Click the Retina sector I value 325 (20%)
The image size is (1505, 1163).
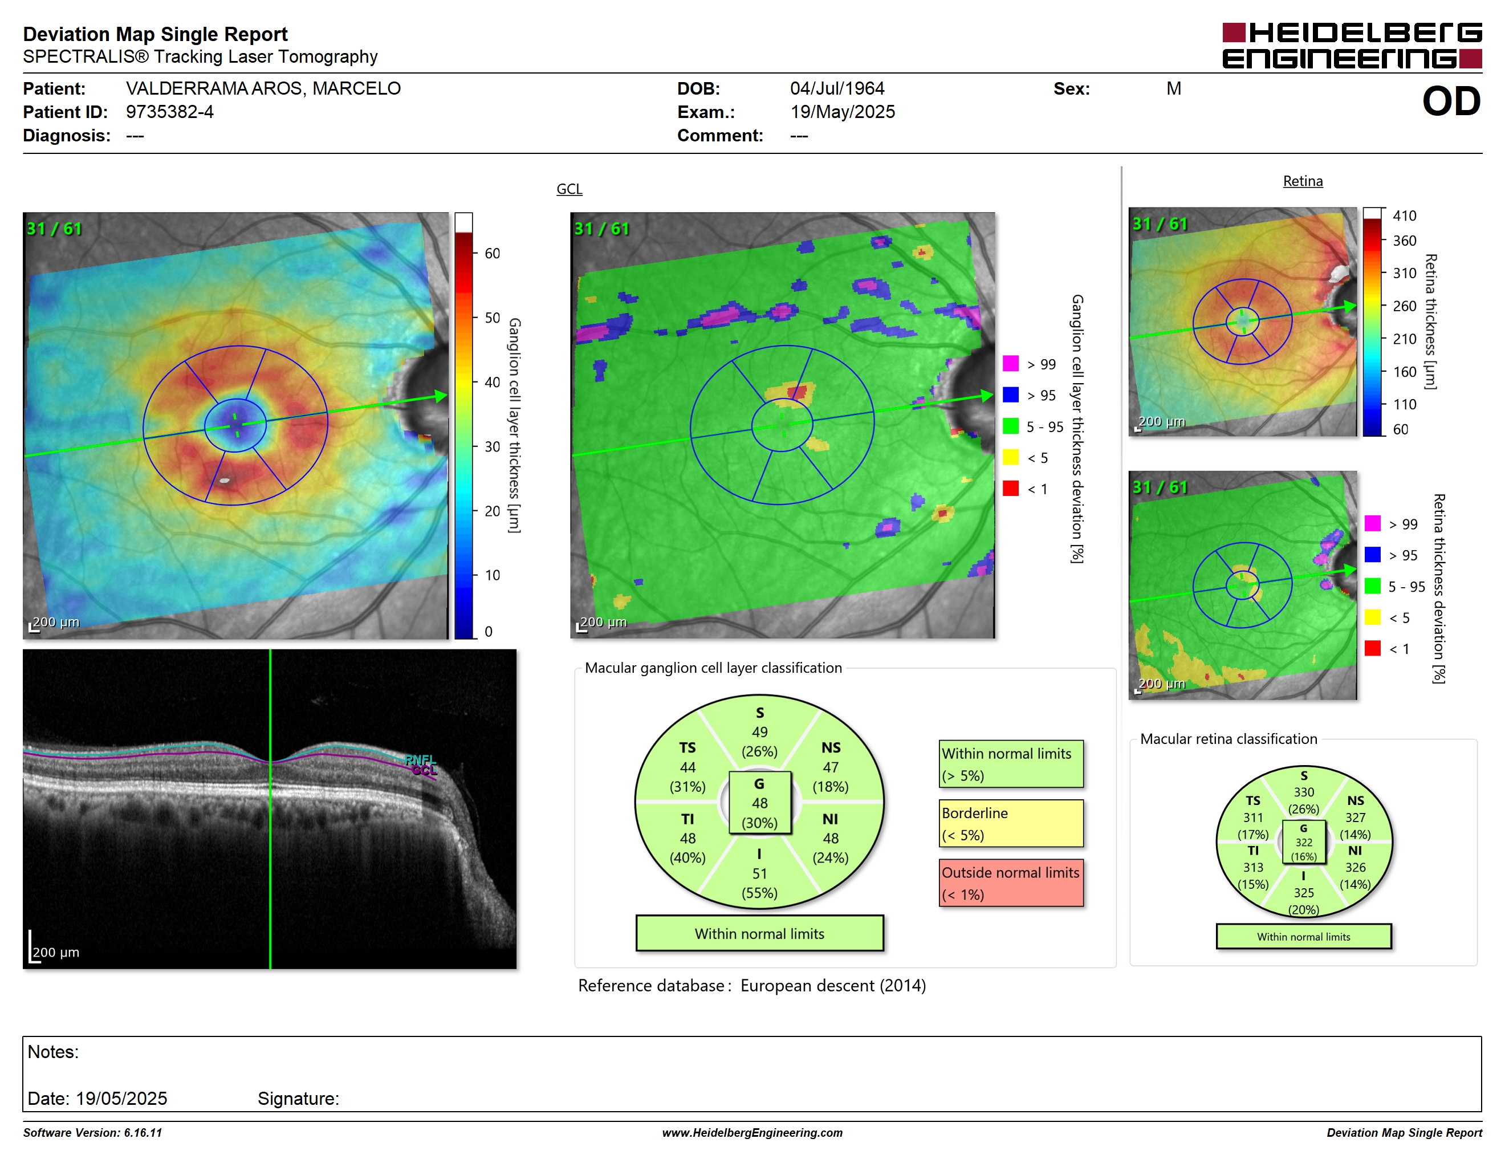tap(1303, 901)
